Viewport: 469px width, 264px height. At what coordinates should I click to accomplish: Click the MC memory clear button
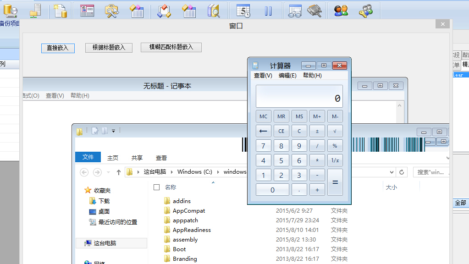pos(264,116)
